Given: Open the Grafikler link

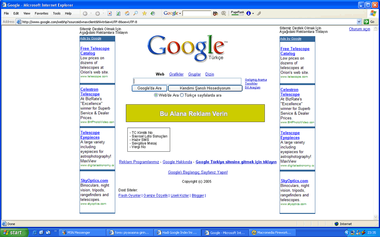Looking at the screenshot, I should pos(176,74).
